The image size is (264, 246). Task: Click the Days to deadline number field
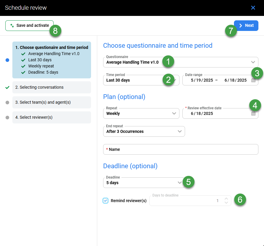click(x=186, y=201)
